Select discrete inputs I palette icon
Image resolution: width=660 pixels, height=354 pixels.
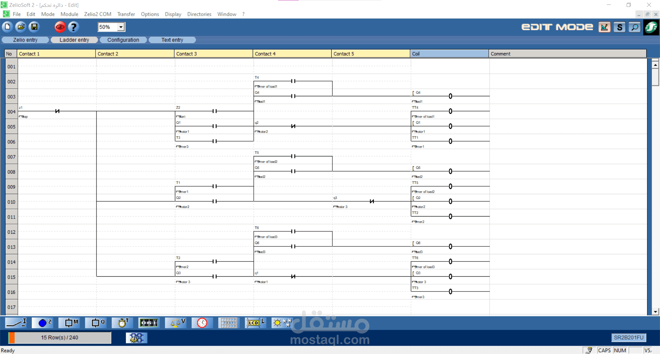[x=16, y=323]
